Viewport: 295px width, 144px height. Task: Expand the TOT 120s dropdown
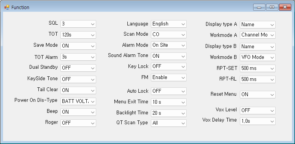[x=78, y=35]
